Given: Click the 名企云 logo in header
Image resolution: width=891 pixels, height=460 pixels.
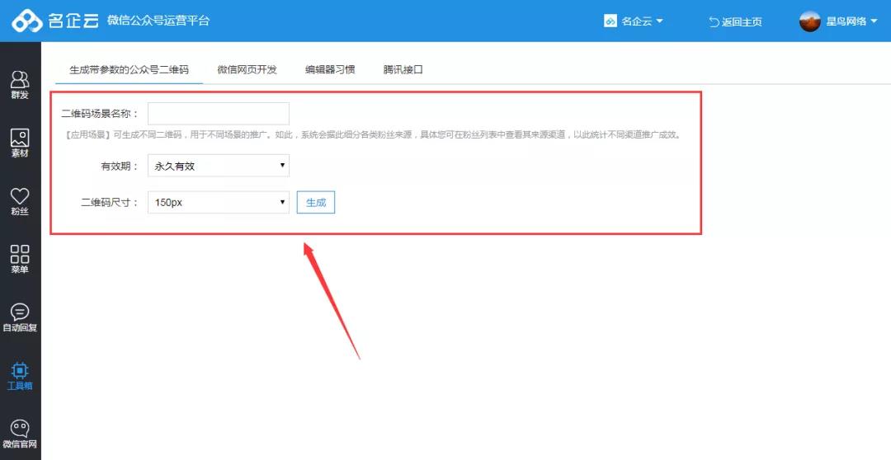Looking at the screenshot, I should [55, 21].
